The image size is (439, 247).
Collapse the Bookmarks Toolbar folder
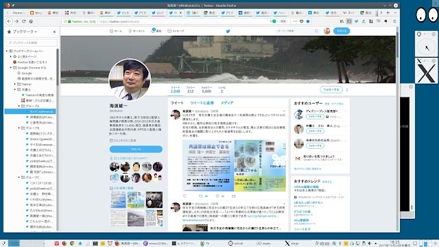click(7, 51)
